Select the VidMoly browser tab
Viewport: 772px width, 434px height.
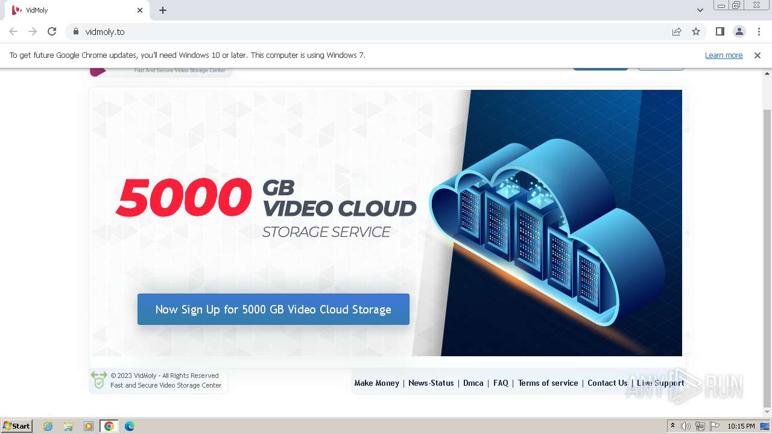pyautogui.click(x=77, y=10)
